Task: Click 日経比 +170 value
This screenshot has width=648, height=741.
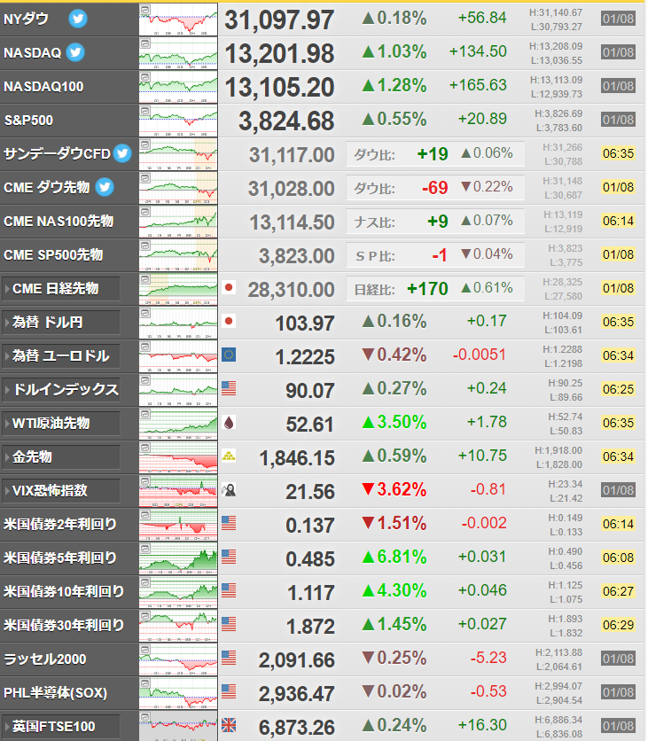Action: [427, 289]
